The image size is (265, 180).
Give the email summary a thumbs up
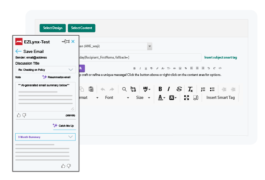pos(19,115)
